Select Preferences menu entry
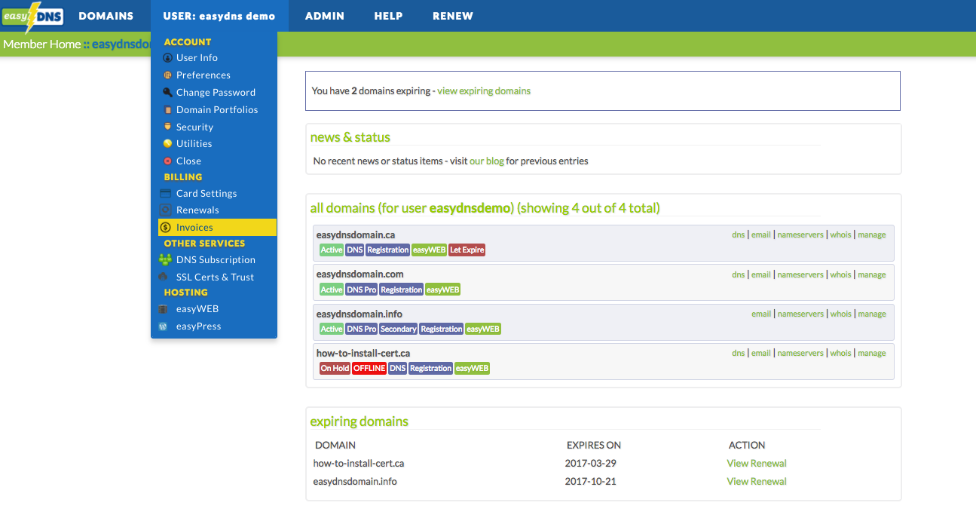Screen dimensions: 976x521 (203, 75)
